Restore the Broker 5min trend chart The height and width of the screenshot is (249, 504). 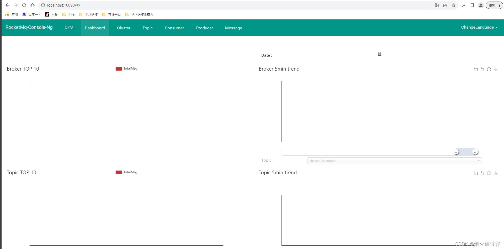[x=489, y=70]
